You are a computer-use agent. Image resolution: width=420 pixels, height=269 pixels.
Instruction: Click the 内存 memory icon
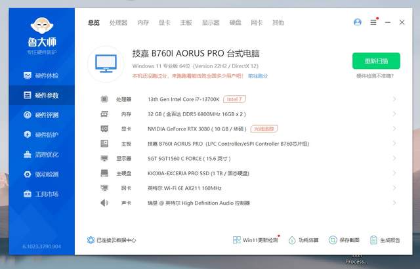click(104, 114)
